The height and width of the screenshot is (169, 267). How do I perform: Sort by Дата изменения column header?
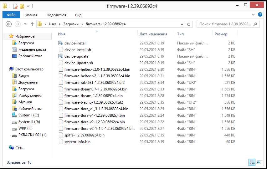[153, 34]
